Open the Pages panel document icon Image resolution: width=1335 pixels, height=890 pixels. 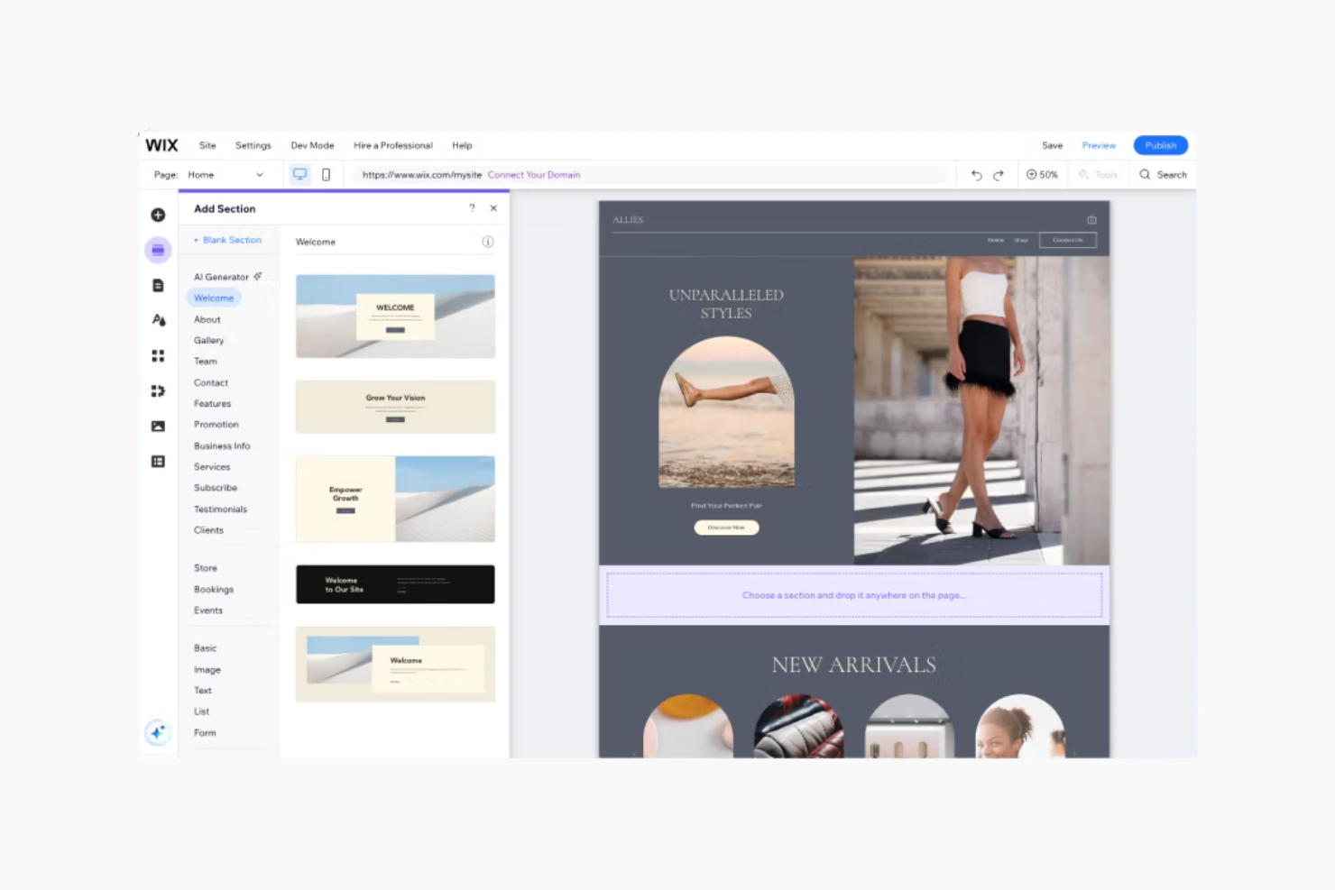pyautogui.click(x=158, y=285)
